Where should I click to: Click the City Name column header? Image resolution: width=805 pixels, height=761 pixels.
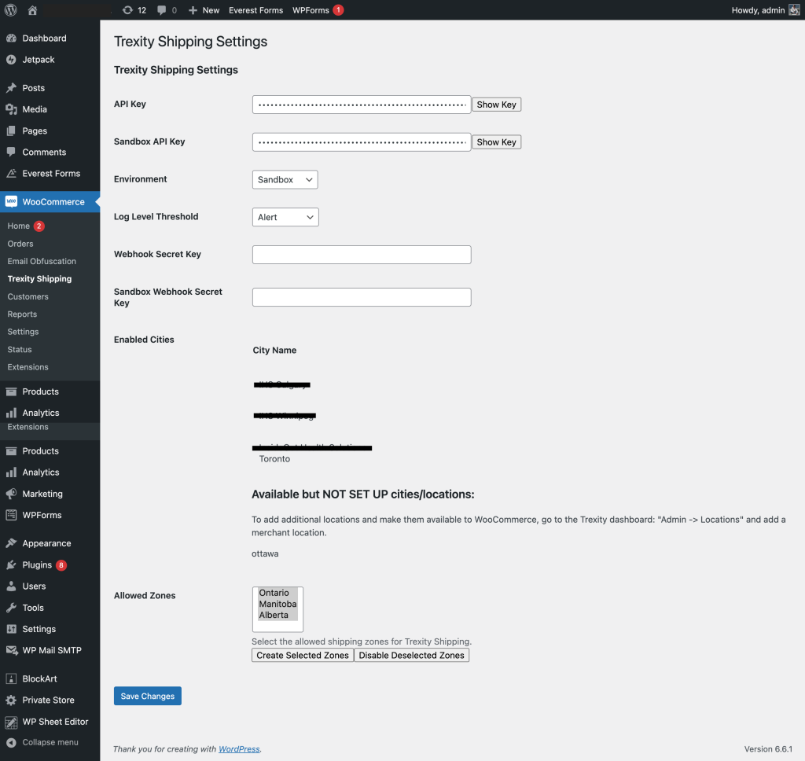(274, 350)
